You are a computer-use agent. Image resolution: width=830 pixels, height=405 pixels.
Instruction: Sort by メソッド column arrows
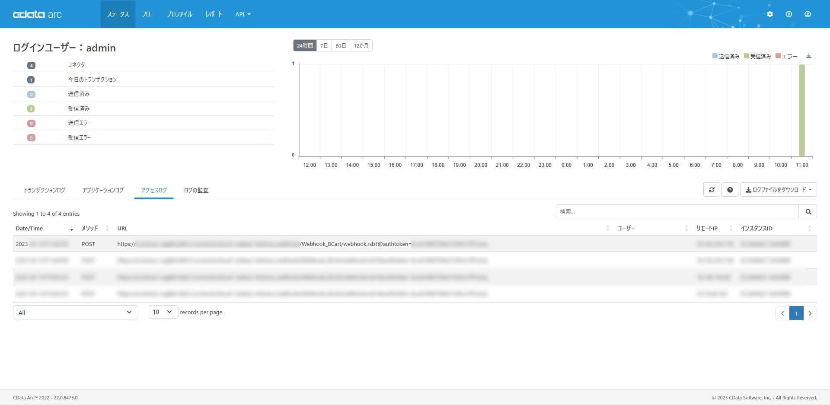pos(107,228)
